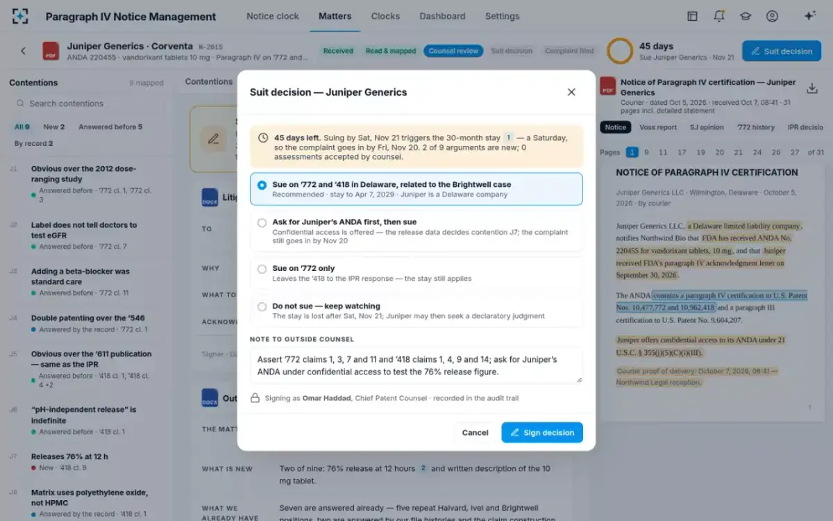Viewport: 833px width, 521px height.
Task: Open the Notice clock tab
Action: [x=273, y=16]
